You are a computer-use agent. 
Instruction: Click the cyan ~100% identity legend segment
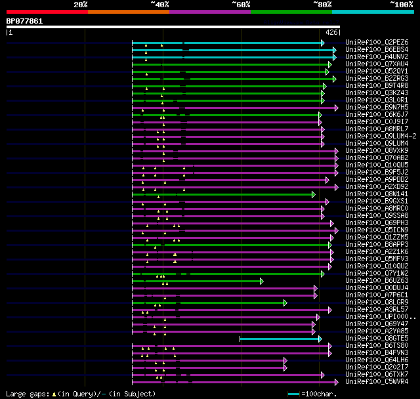[x=373, y=12]
